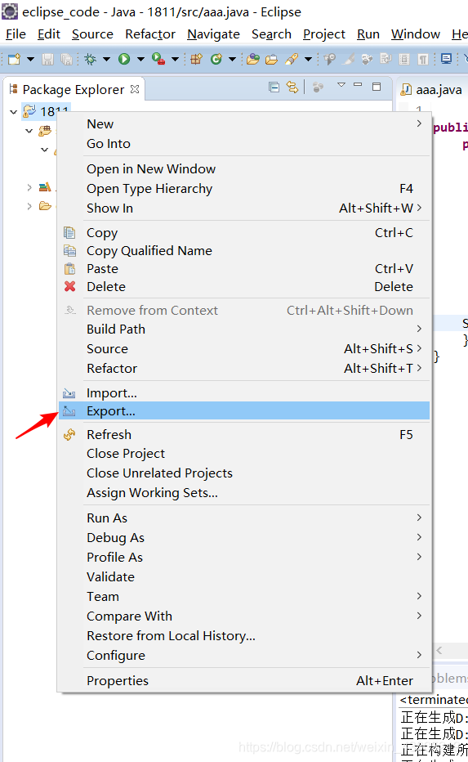The image size is (468, 762).
Task: Collapse the 1811 project tree node
Action: pyautogui.click(x=13, y=112)
